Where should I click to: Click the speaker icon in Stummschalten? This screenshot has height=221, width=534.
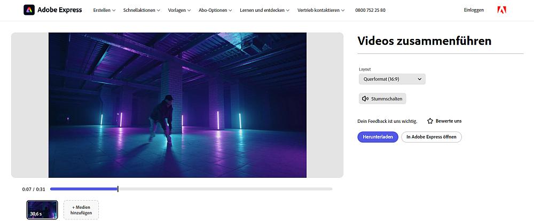(365, 99)
